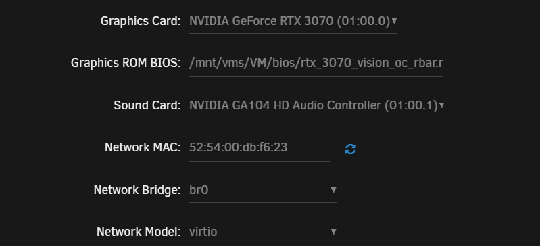
Task: Click the Network MAC label
Action: [x=143, y=147]
